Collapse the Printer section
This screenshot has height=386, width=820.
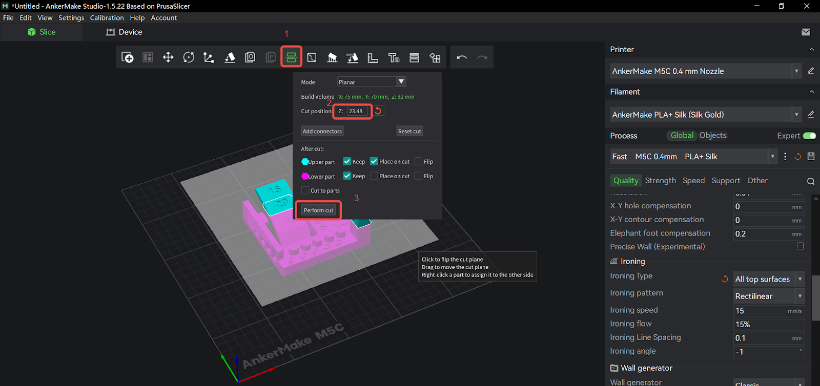[812, 50]
